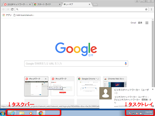The width and height of the screenshot is (155, 116).
Task: Open the Gmail link
Action: point(133,23)
